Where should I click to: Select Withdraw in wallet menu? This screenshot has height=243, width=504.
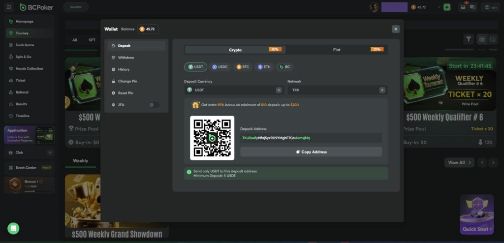(136, 58)
